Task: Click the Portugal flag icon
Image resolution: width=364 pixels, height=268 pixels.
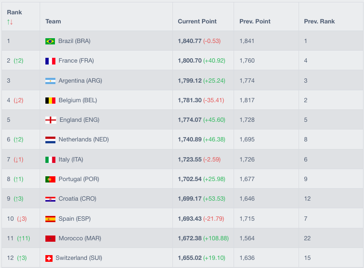Action: click(x=50, y=179)
